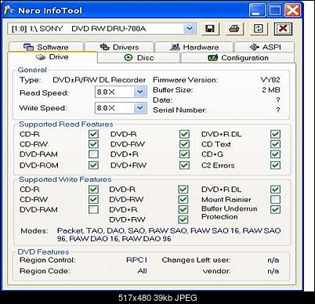Screen dimensions: 315x304
Task: Toggle the CD+G checkbox
Action: coord(275,154)
